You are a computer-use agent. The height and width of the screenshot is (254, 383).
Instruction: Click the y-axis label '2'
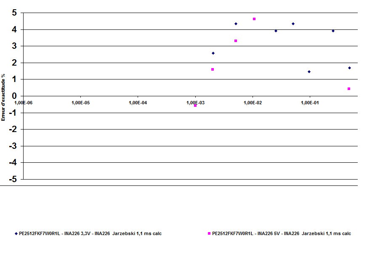(x=14, y=63)
